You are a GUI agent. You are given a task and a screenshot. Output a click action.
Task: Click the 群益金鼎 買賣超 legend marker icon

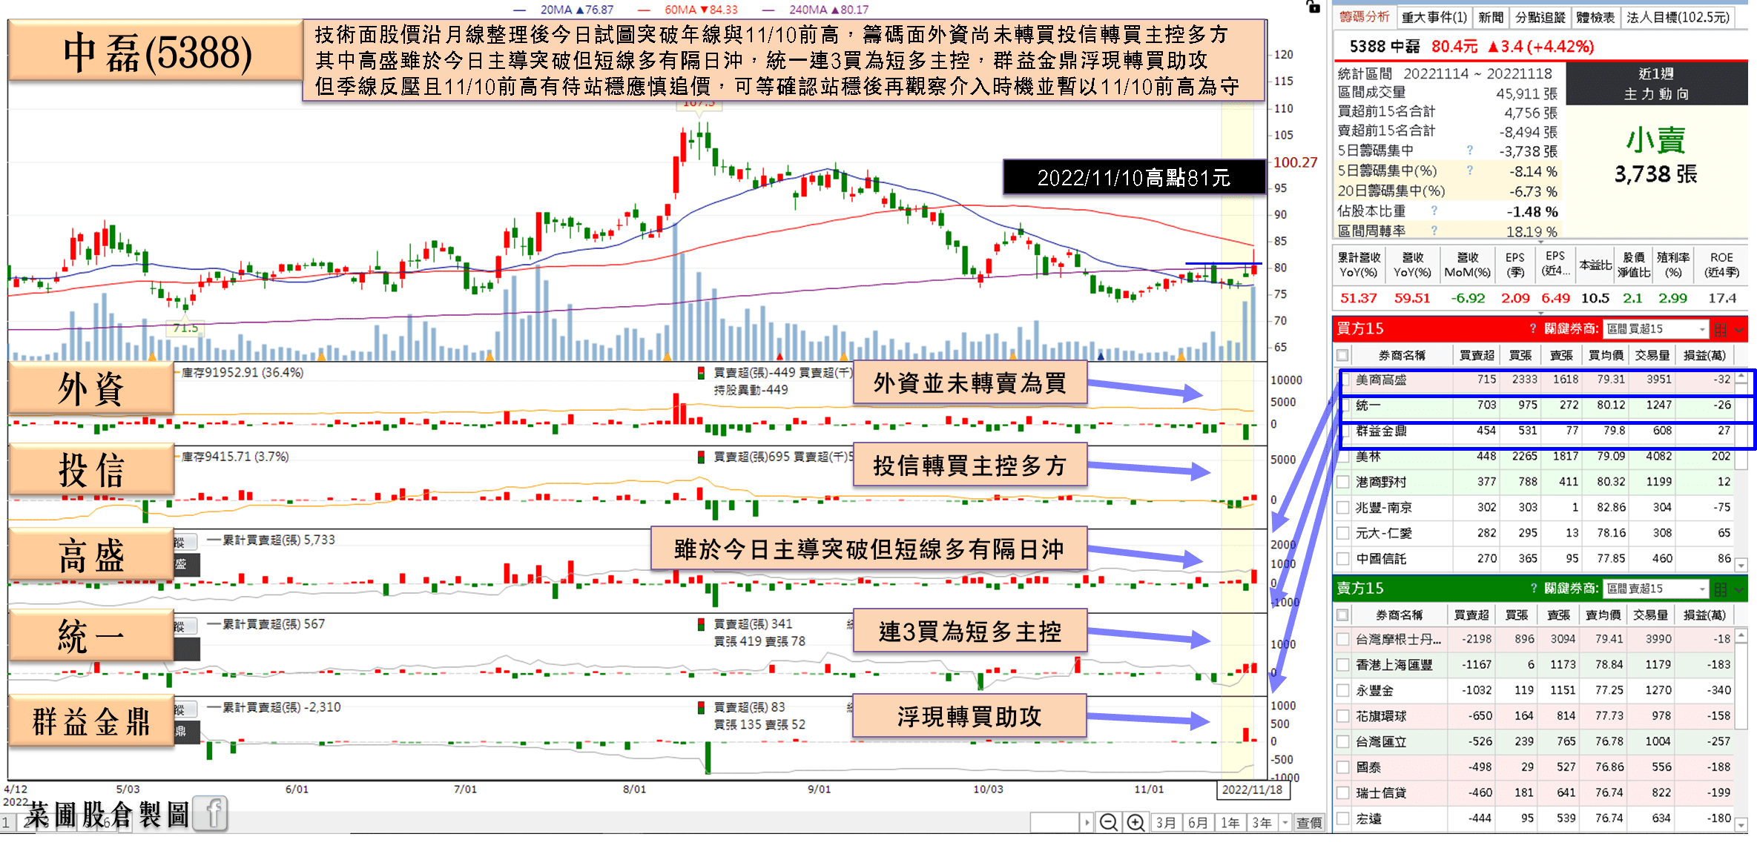[x=701, y=707]
